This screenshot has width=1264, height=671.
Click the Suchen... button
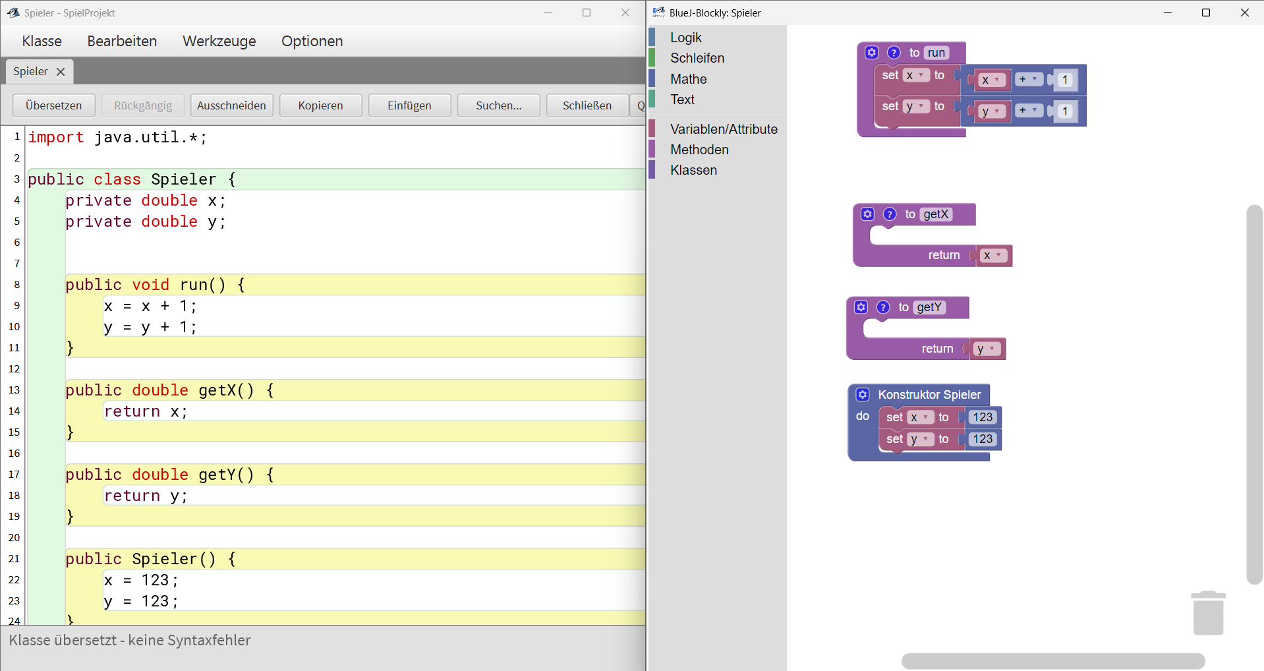498,105
